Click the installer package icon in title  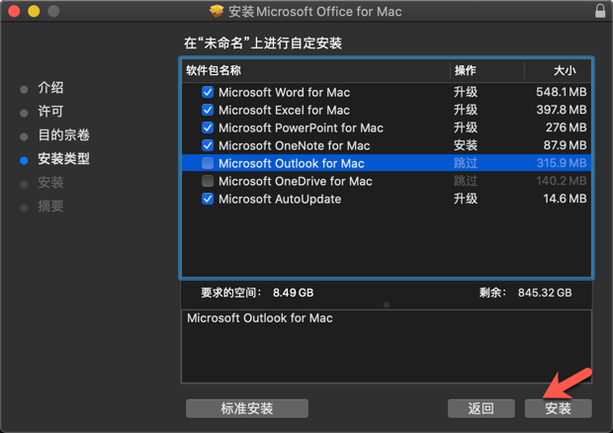click(x=217, y=12)
